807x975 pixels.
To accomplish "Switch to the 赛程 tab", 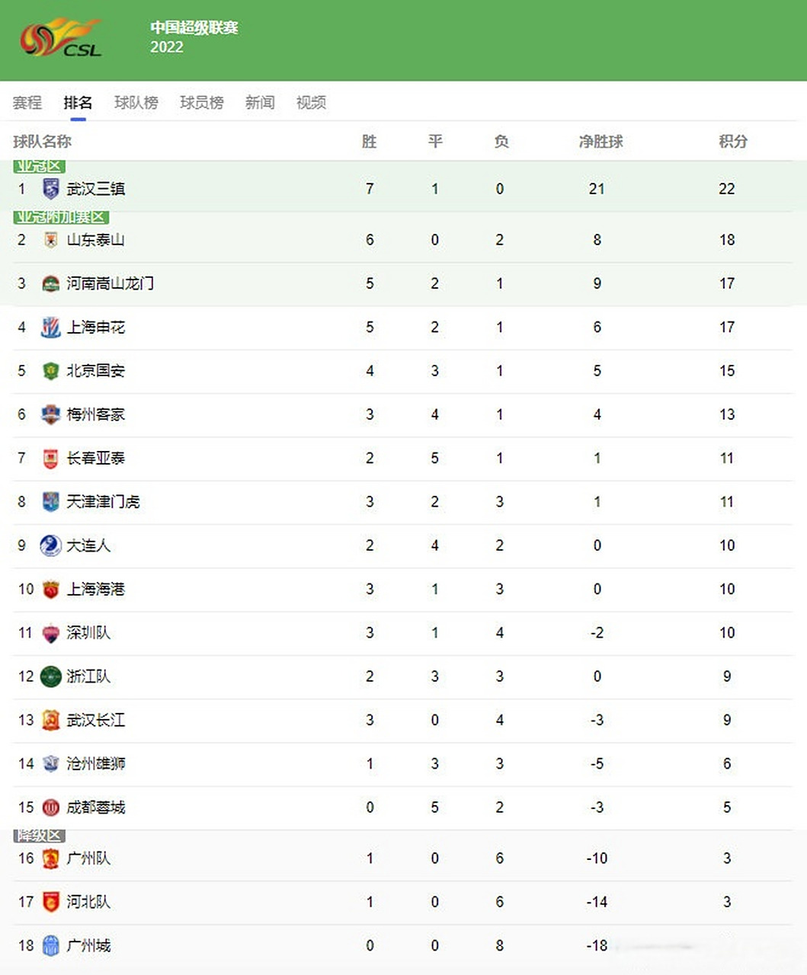I will click(27, 103).
